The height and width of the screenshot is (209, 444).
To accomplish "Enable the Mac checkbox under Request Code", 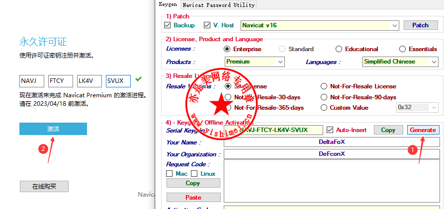I will click(x=170, y=174).
